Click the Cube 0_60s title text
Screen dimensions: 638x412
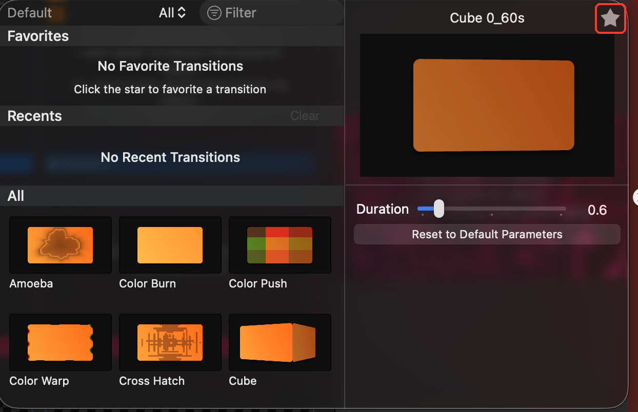(487, 18)
